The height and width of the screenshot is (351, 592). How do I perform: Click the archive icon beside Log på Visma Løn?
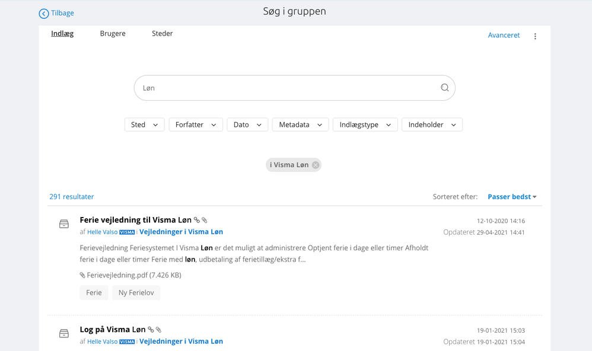coord(64,334)
